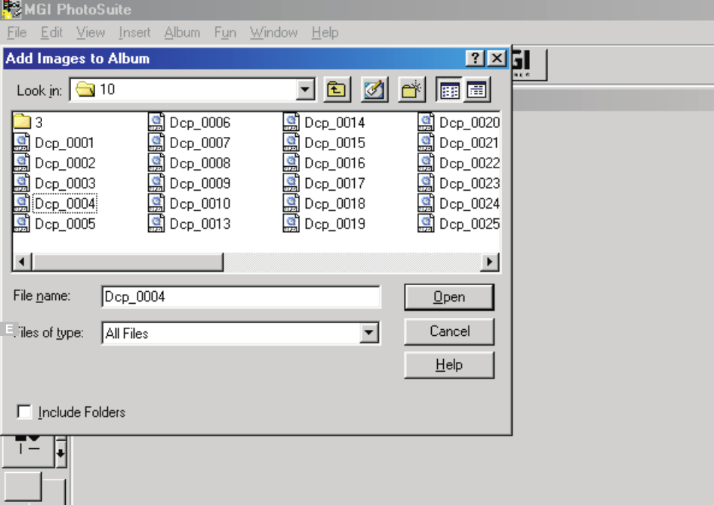Screen dimensions: 714x505
Task: Open the dialog's question mark help icon
Action: pos(475,58)
